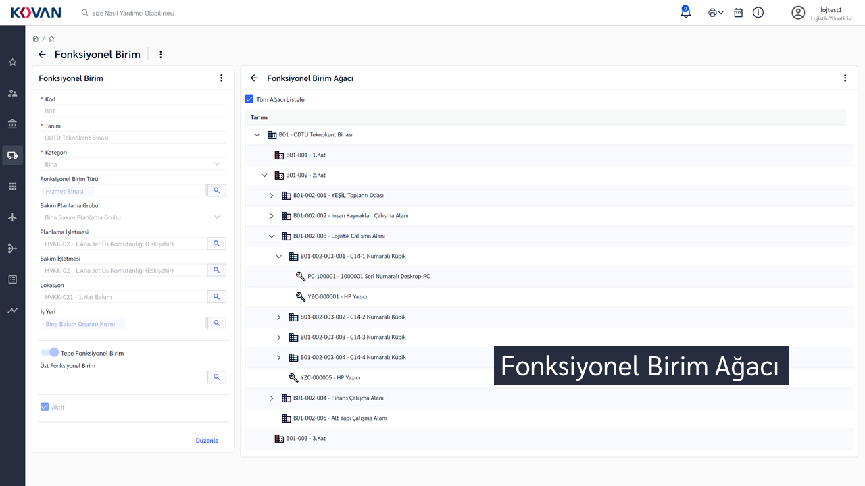Viewport: 865px width, 486px height.
Task: Go to home via breadcrumb house icon
Action: click(x=36, y=39)
